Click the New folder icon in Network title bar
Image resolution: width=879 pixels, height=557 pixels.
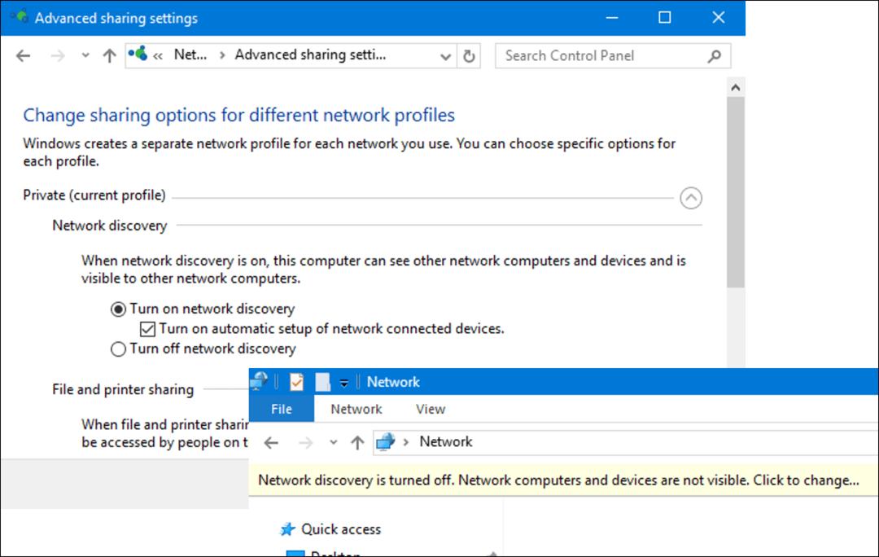(322, 382)
